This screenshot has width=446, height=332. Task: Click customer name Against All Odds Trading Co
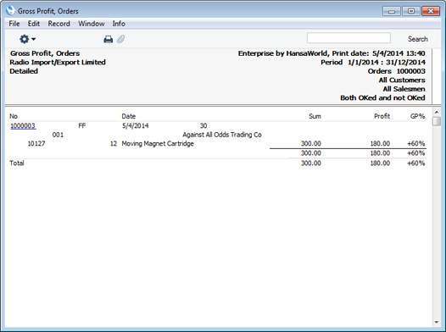pyautogui.click(x=222, y=135)
